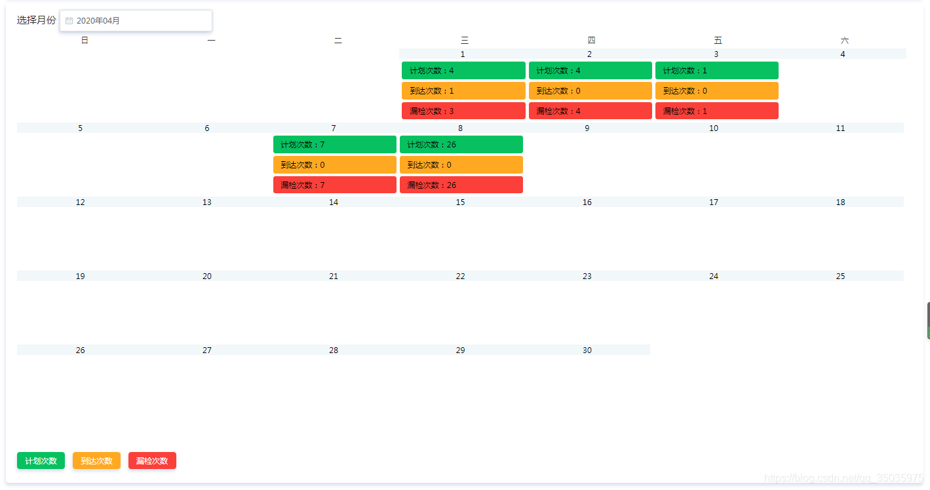Click the 日 weekday column header
Viewport: 930px width, 490px height.
click(85, 41)
